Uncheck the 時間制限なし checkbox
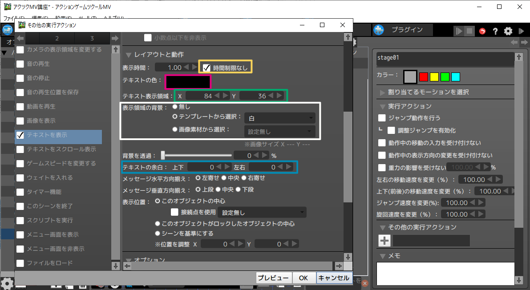This screenshot has width=530, height=290. point(206,68)
